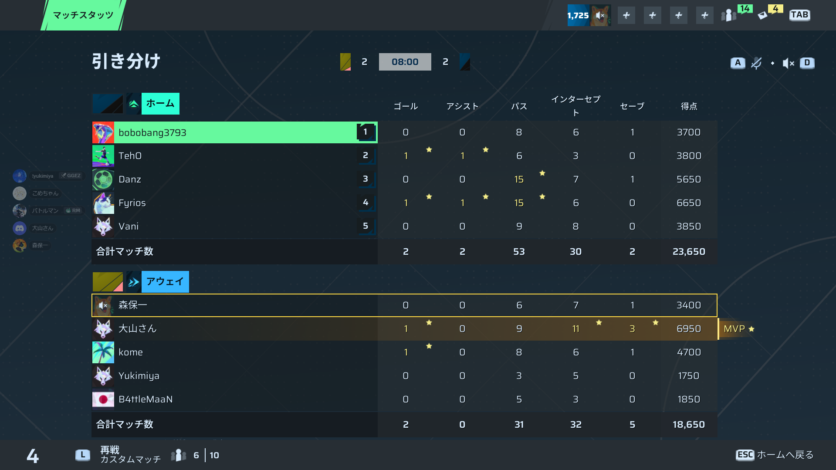Unmute 森保一 via avatar mute icon

103,305
